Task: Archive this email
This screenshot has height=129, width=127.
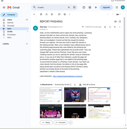Action: point(41,14)
